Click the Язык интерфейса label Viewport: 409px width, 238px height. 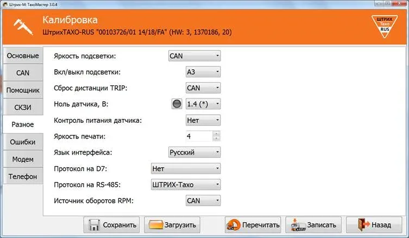click(x=83, y=153)
